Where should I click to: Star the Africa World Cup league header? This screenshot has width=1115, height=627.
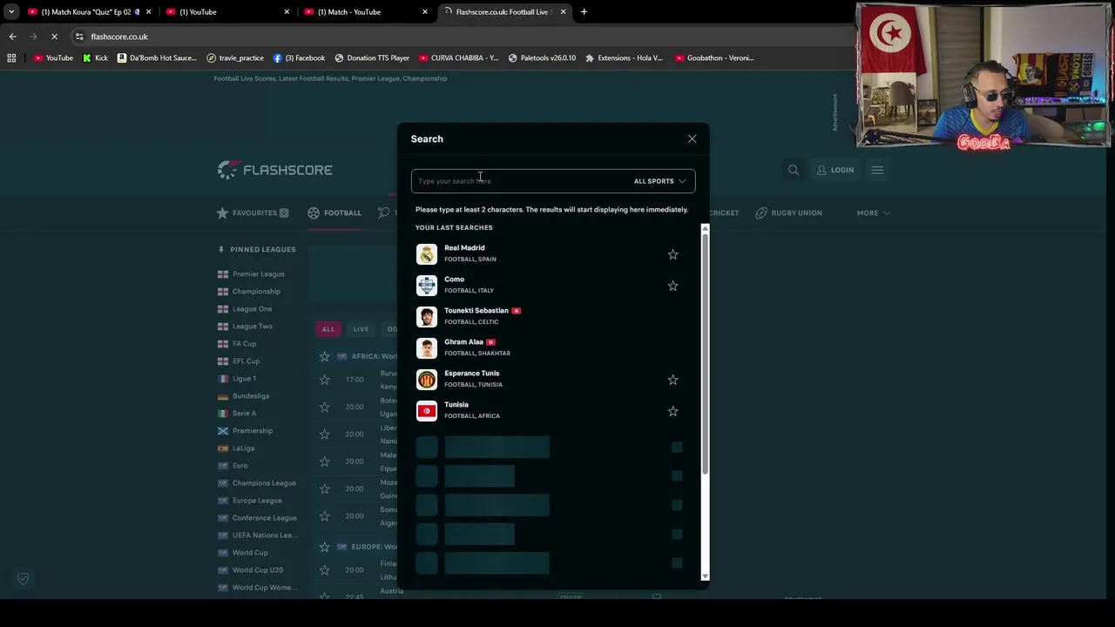324,356
